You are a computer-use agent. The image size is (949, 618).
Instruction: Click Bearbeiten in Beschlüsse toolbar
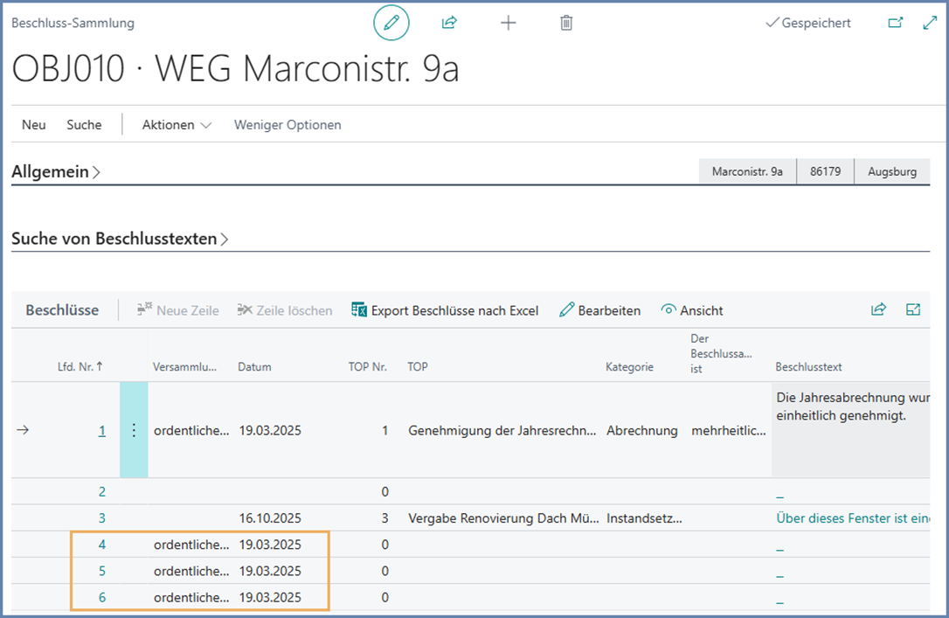tap(599, 310)
